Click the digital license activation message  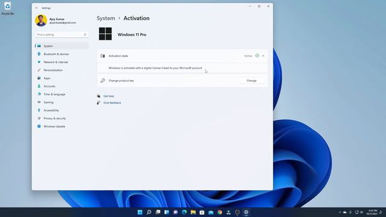155,68
